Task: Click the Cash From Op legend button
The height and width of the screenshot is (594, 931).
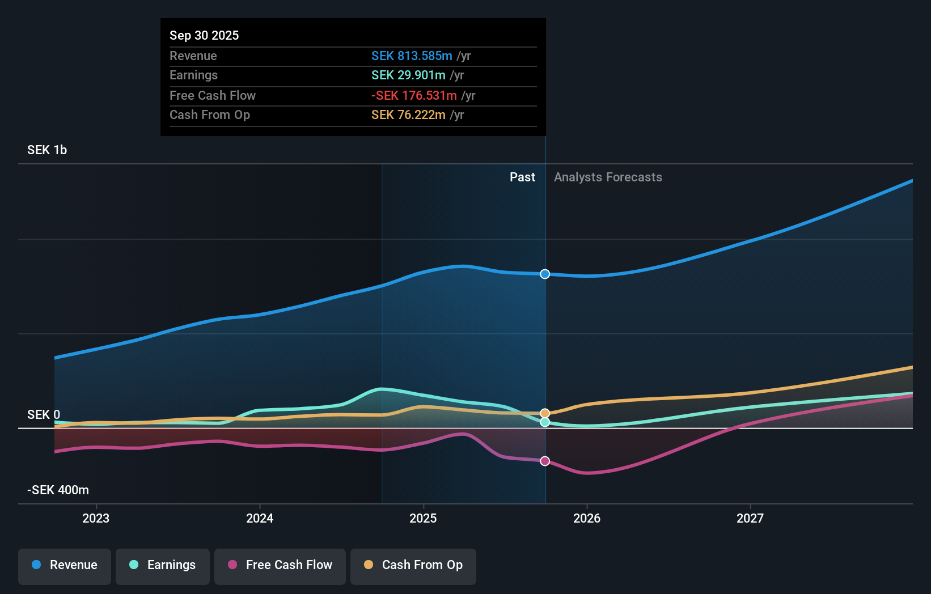Action: [413, 565]
